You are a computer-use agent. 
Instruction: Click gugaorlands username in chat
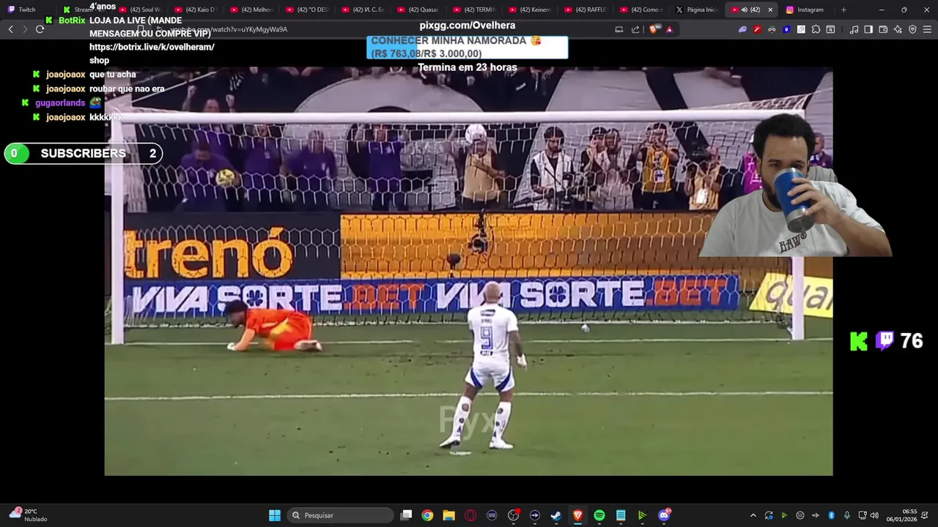click(x=60, y=103)
